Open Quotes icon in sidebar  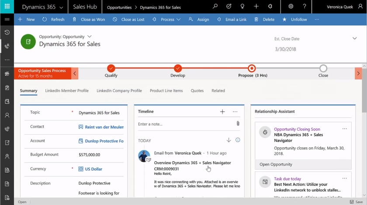(x=7, y=170)
